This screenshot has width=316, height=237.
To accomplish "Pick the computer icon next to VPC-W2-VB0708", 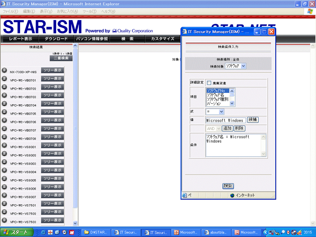I will 4,137.
